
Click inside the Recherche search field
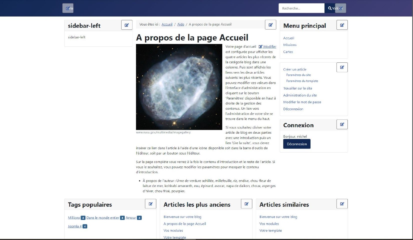click(301, 8)
